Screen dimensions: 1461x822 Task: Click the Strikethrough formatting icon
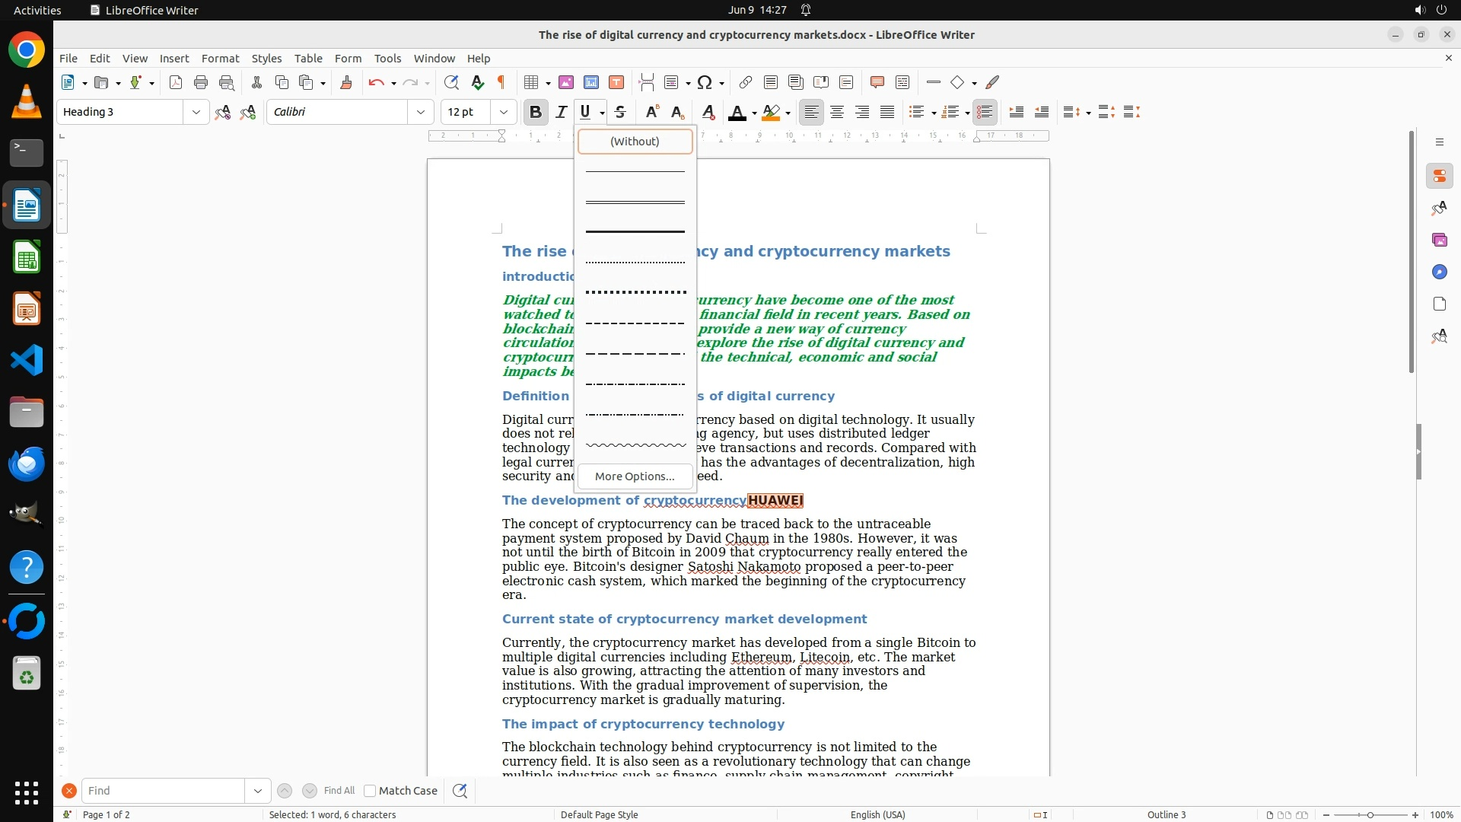(x=620, y=113)
